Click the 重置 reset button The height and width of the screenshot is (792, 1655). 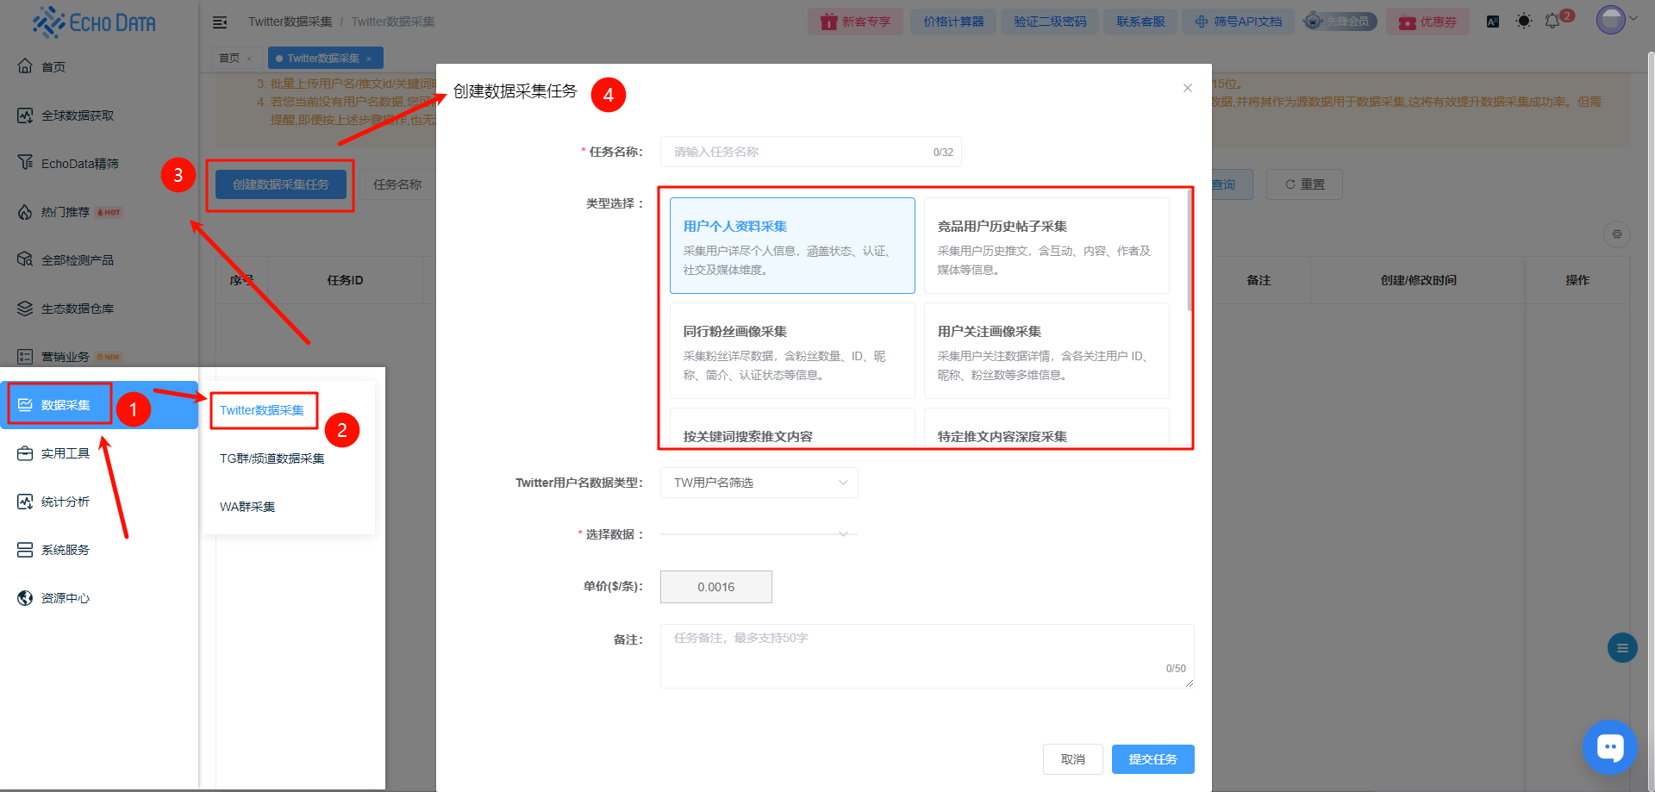(1304, 184)
